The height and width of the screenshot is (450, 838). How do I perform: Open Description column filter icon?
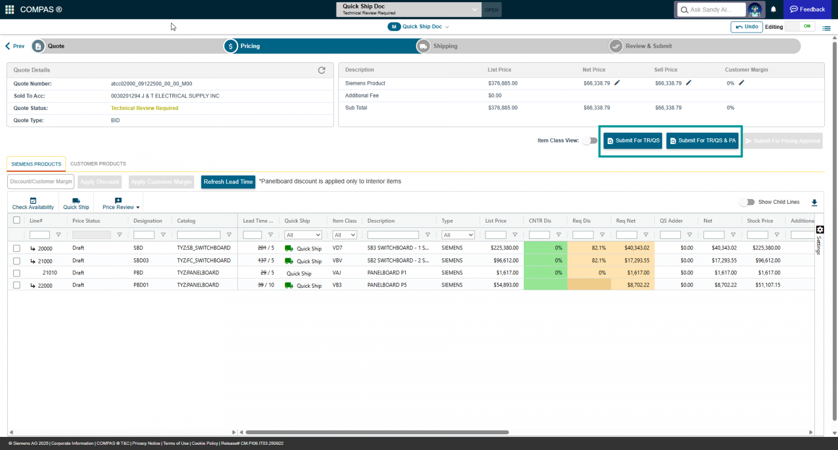(427, 235)
